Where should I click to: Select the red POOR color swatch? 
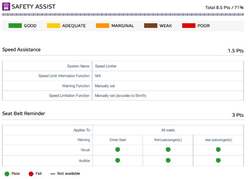188,26
